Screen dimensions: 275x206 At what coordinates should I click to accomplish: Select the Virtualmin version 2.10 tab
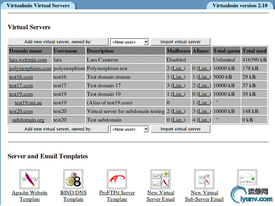click(240, 6)
